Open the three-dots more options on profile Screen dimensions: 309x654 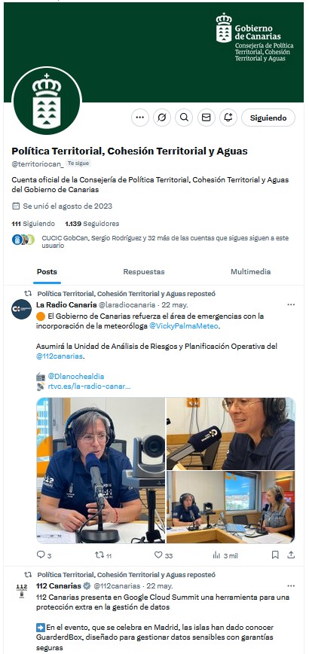pyautogui.click(x=140, y=118)
